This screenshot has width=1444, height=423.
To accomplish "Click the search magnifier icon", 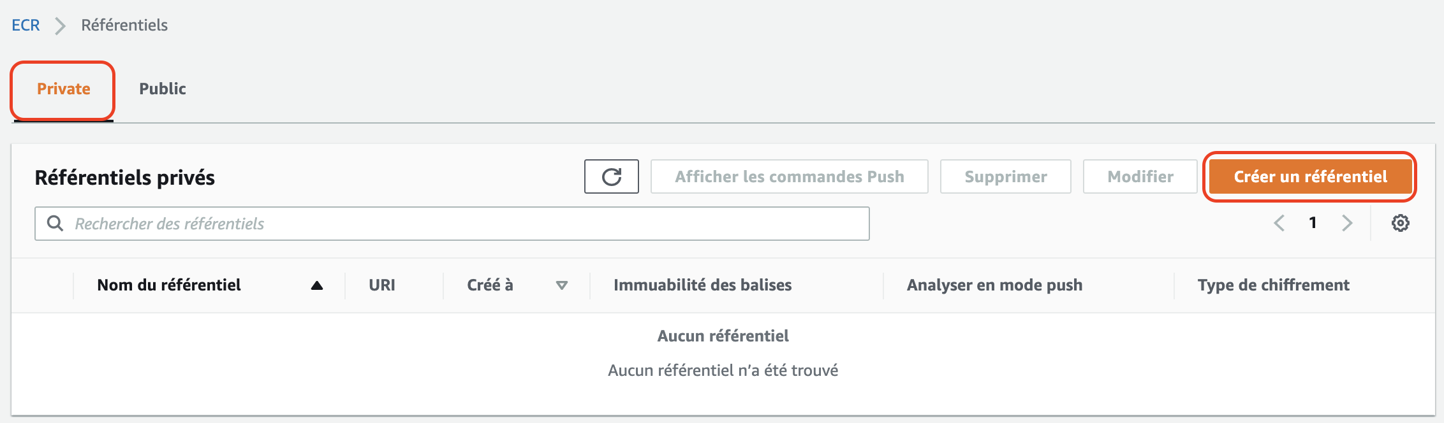I will coord(55,223).
